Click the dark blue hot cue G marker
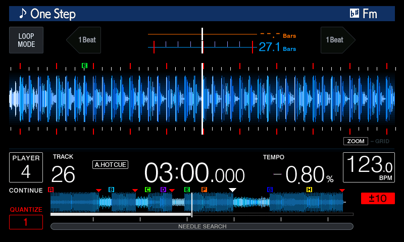The width and height of the screenshot is (404, 242). [x=270, y=190]
